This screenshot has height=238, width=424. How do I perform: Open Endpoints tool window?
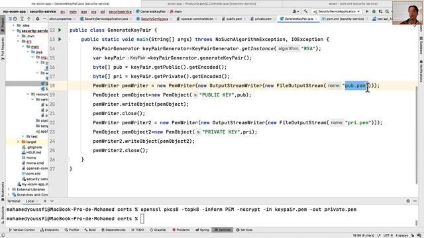click(x=50, y=230)
